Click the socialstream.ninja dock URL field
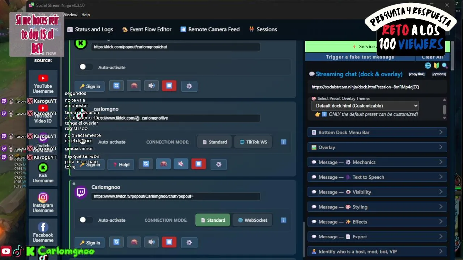 (377, 87)
